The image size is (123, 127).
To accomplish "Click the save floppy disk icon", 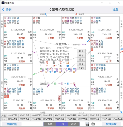I will tap(87, 124).
